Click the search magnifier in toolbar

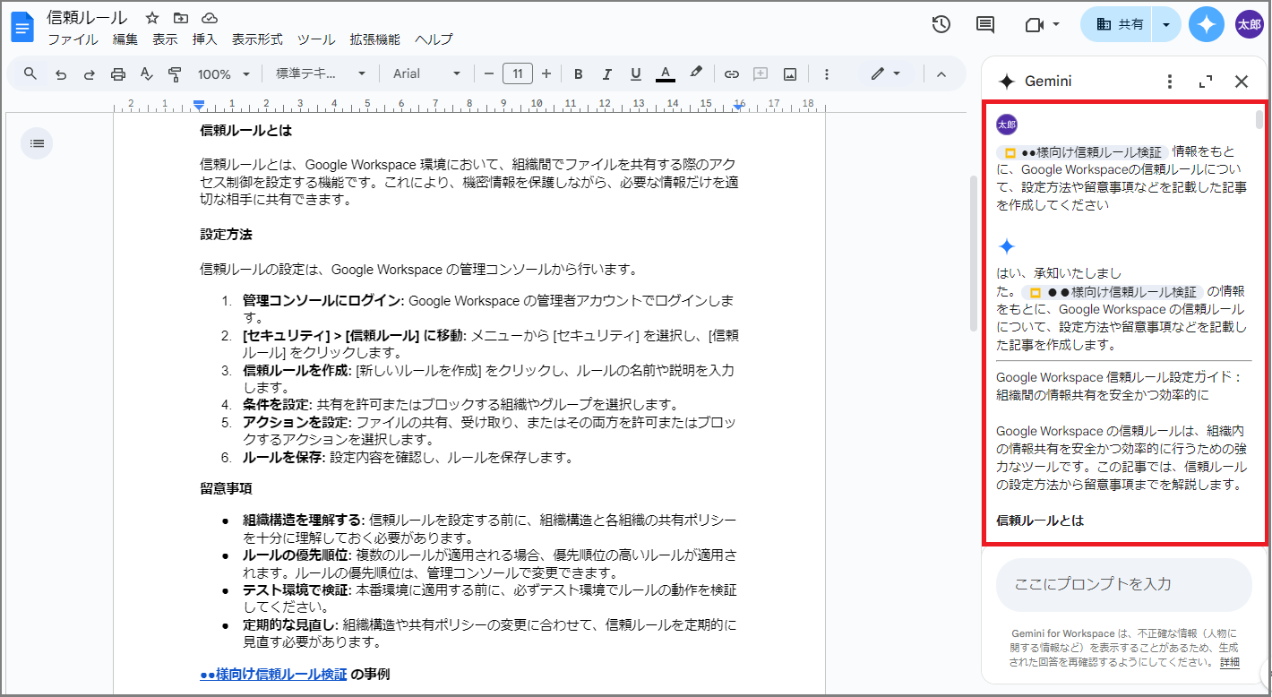coord(30,73)
